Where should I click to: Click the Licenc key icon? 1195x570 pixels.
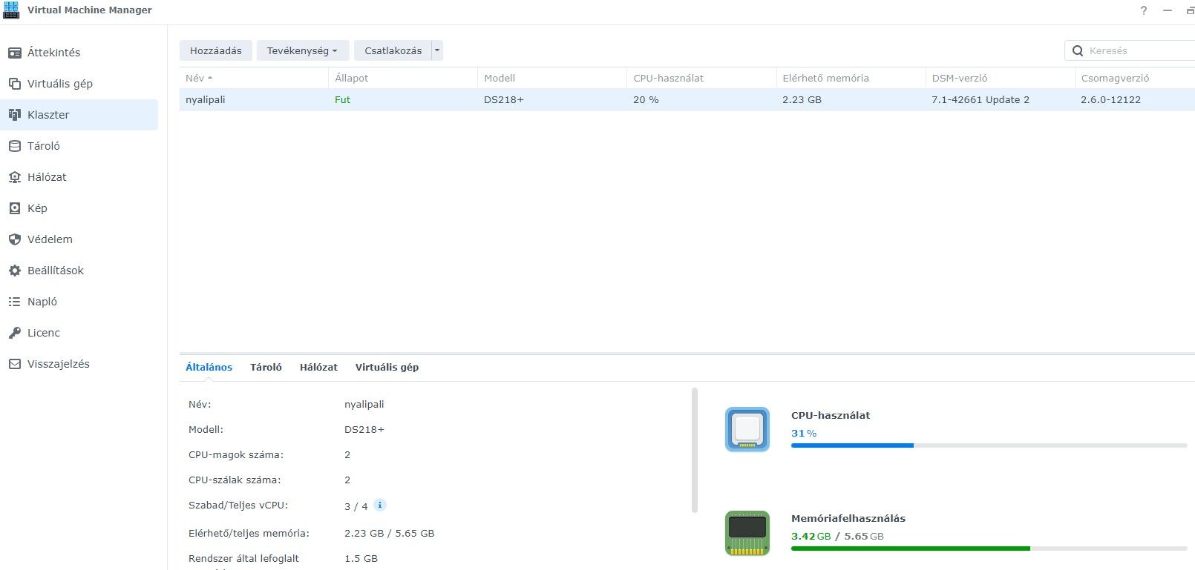point(15,333)
